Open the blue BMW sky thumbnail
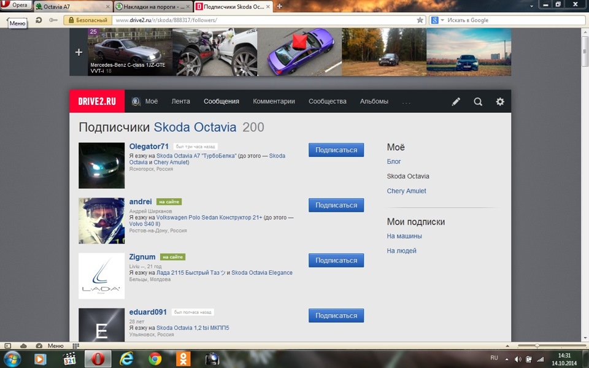 pos(469,52)
